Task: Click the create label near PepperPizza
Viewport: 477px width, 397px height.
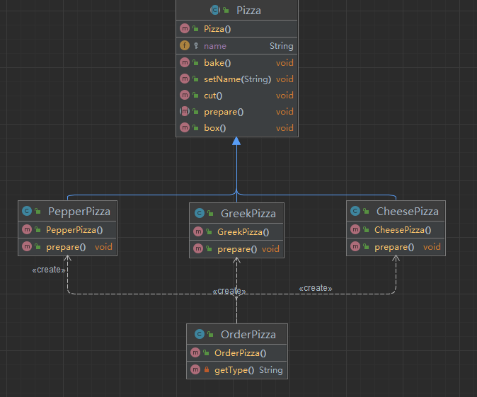Action: click(x=49, y=270)
